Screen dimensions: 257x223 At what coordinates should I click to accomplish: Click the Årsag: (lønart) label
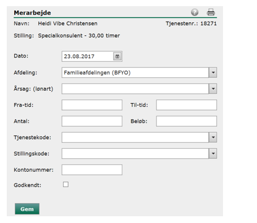tap(33, 89)
